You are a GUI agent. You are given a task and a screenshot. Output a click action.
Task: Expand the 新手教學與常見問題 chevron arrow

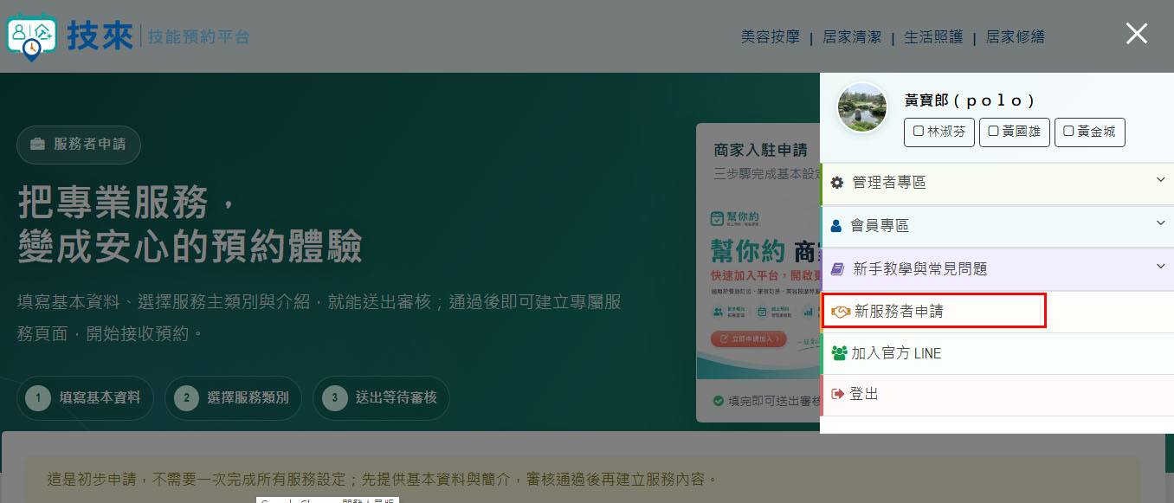point(1161,266)
